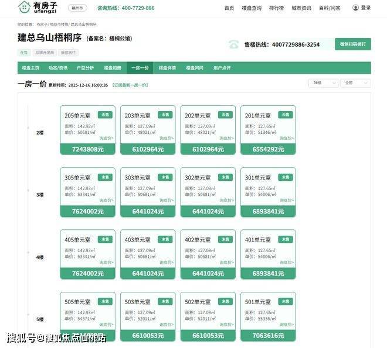Open 楼盘查询 in top navigation
387x348 pixels.
252,8
